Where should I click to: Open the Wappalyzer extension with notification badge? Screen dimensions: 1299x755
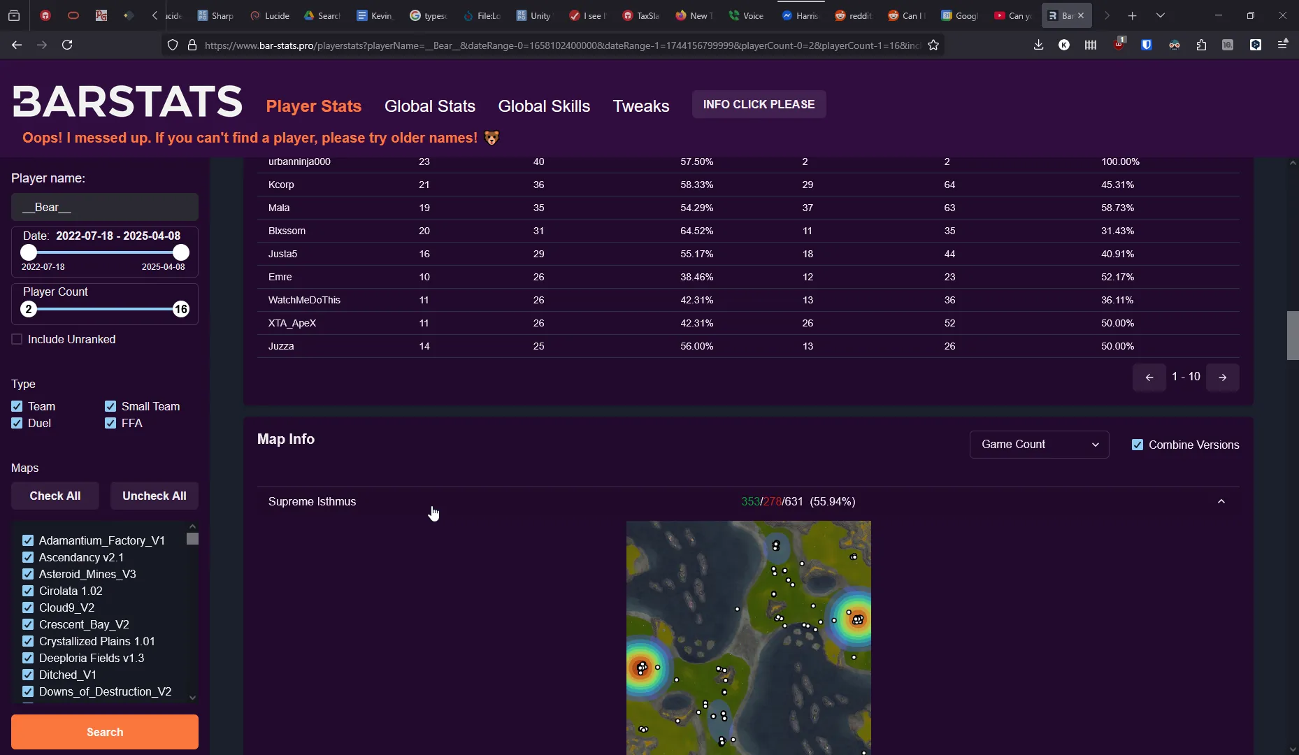point(1119,45)
